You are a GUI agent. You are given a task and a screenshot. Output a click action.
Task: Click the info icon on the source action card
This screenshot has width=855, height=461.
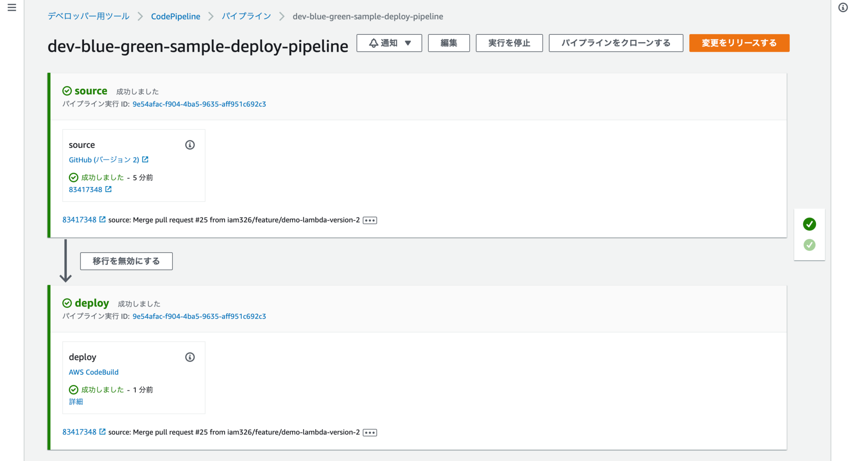click(190, 145)
